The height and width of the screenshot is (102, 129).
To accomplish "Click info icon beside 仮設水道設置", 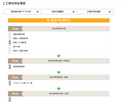I will click(x=24, y=34).
